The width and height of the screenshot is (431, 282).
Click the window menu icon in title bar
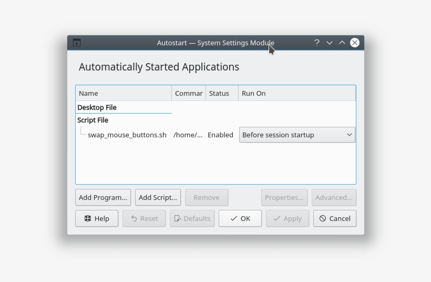point(77,43)
